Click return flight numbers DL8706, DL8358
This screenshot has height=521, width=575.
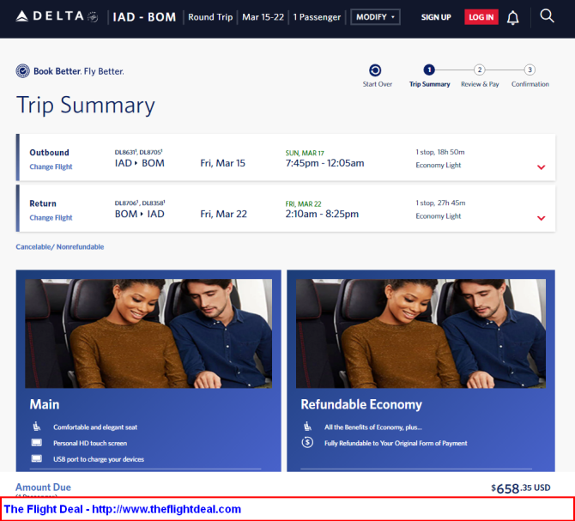click(x=140, y=203)
